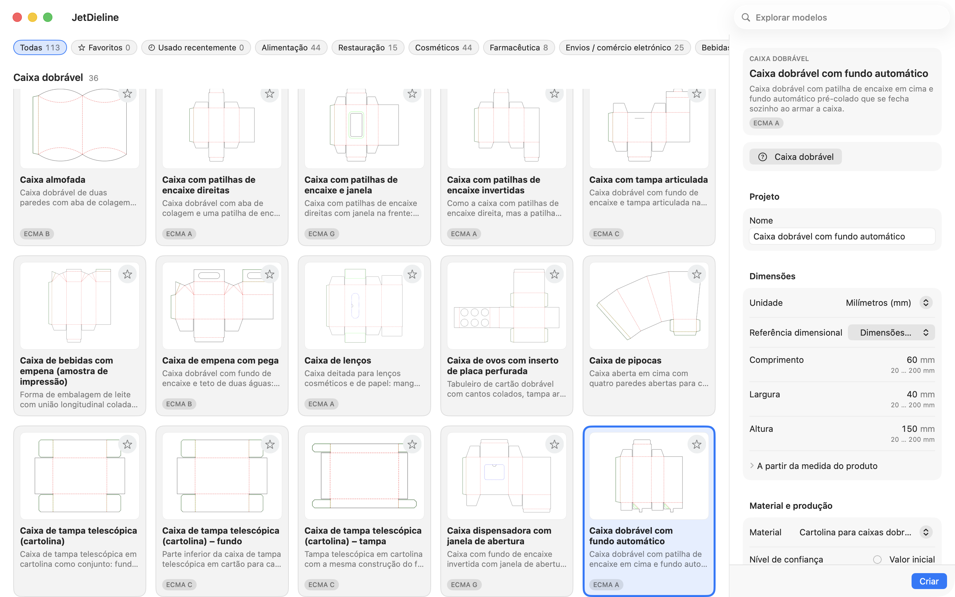
Task: Open the Caixa dobrável help button
Action: (x=795, y=157)
